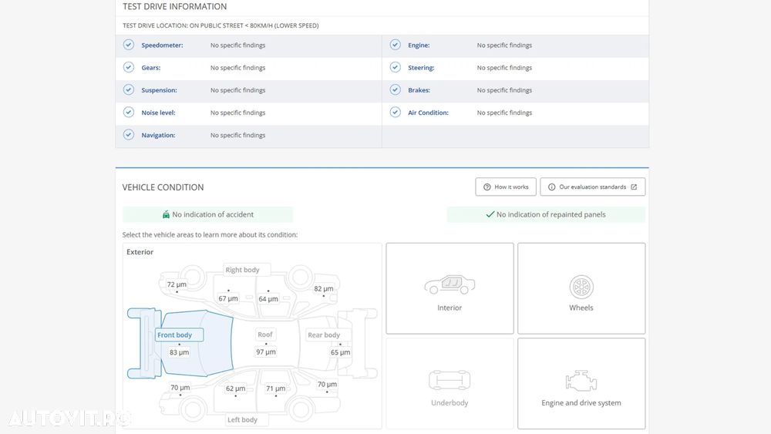Image resolution: width=771 pixels, height=434 pixels.
Task: Click the Navigation check mark icon
Action: pos(129,135)
